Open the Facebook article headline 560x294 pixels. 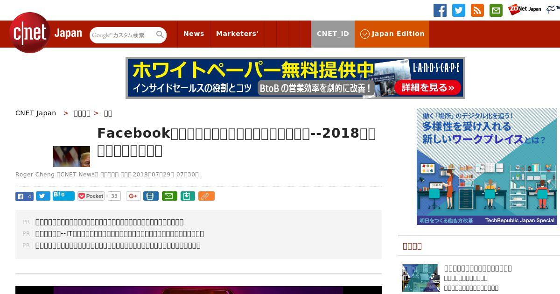pos(236,141)
